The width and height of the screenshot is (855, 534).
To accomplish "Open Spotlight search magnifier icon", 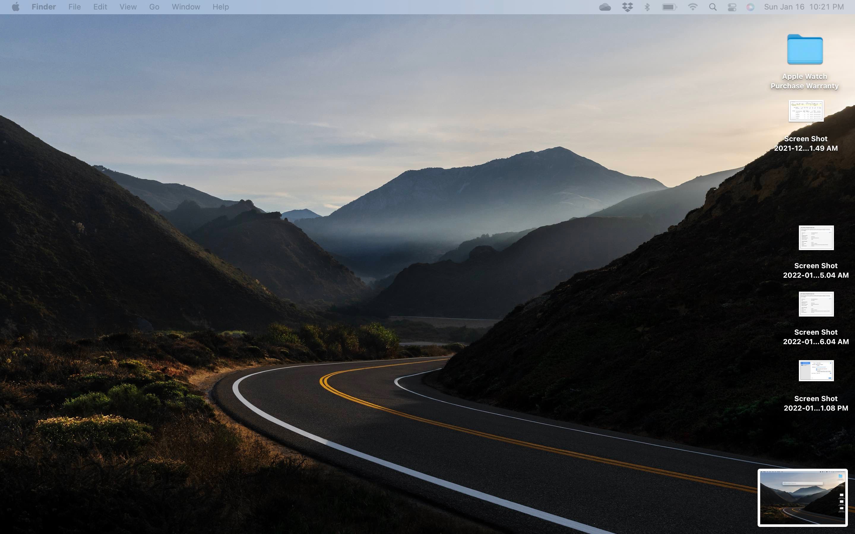I will point(712,7).
